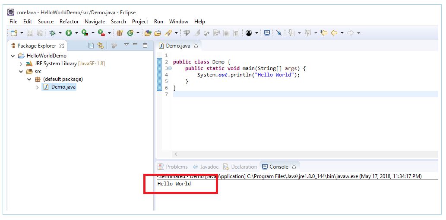Open the Search menu
The width and height of the screenshot is (446, 220).
(118, 22)
